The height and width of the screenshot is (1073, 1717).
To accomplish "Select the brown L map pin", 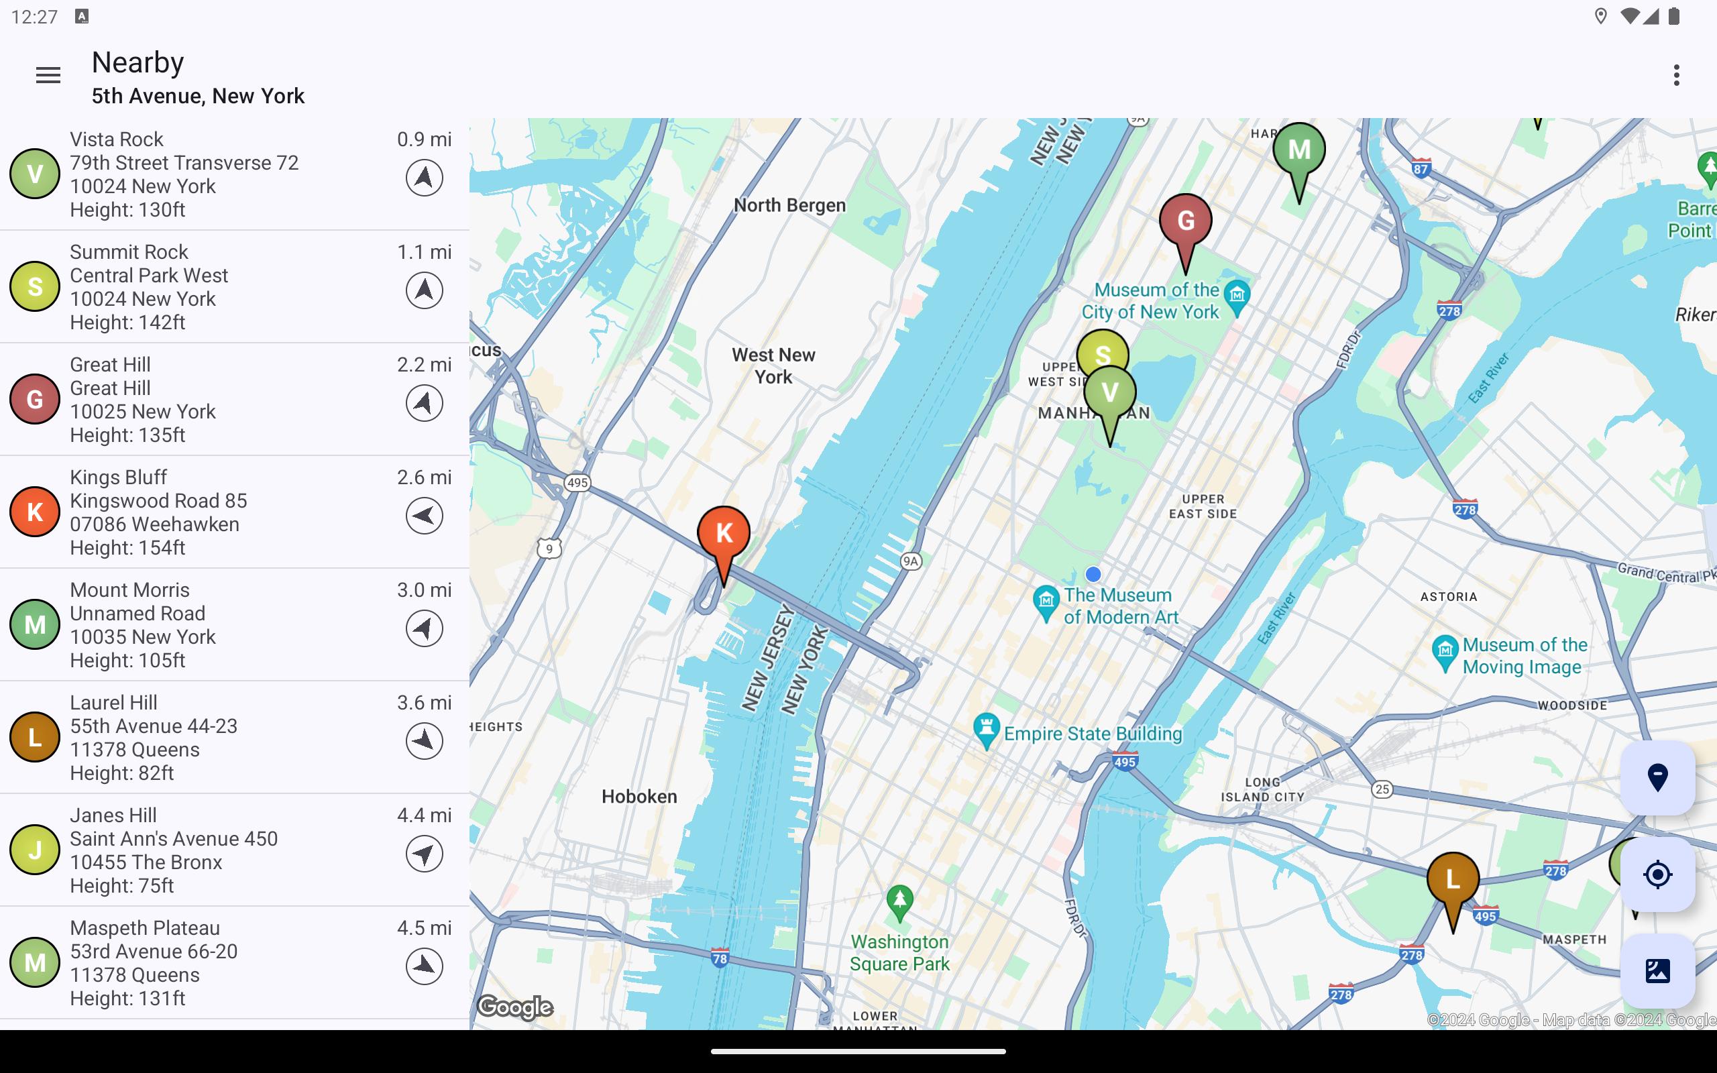I will coord(1453,880).
